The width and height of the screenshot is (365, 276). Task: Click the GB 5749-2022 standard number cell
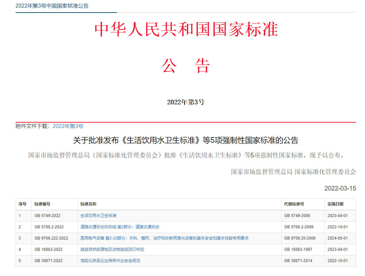tap(47, 216)
